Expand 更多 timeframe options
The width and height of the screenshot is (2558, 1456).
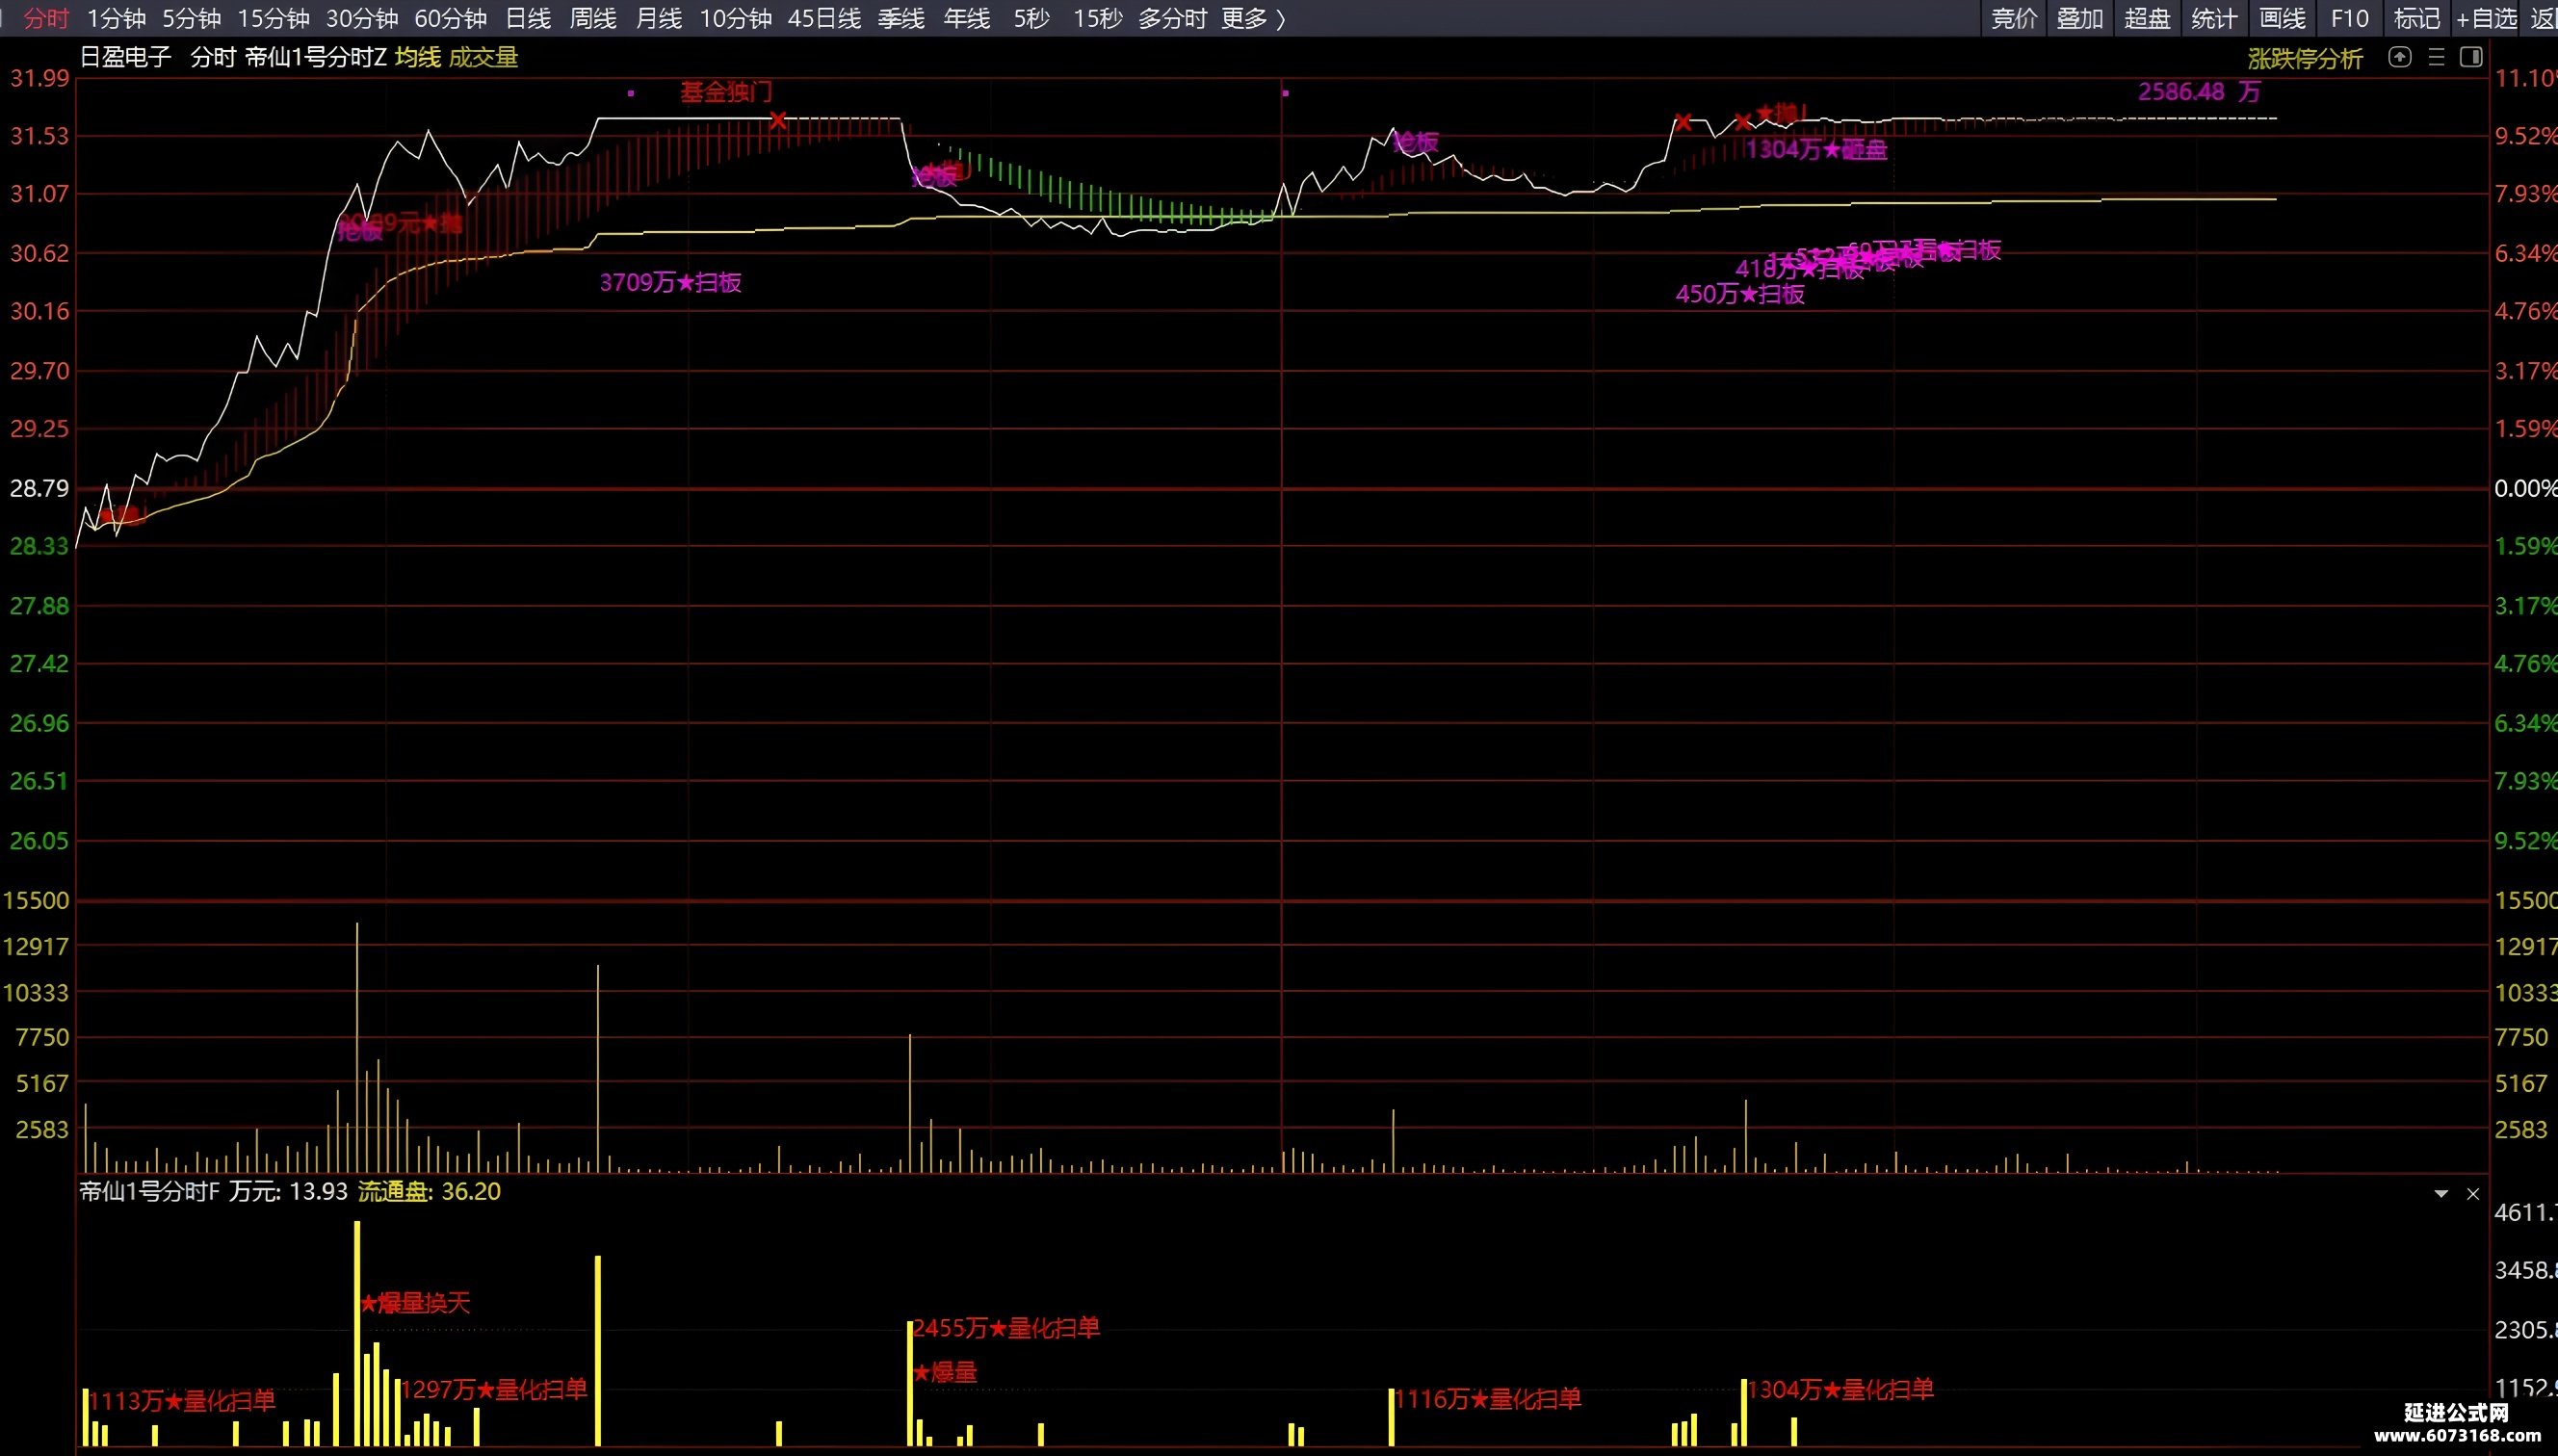tap(1253, 18)
